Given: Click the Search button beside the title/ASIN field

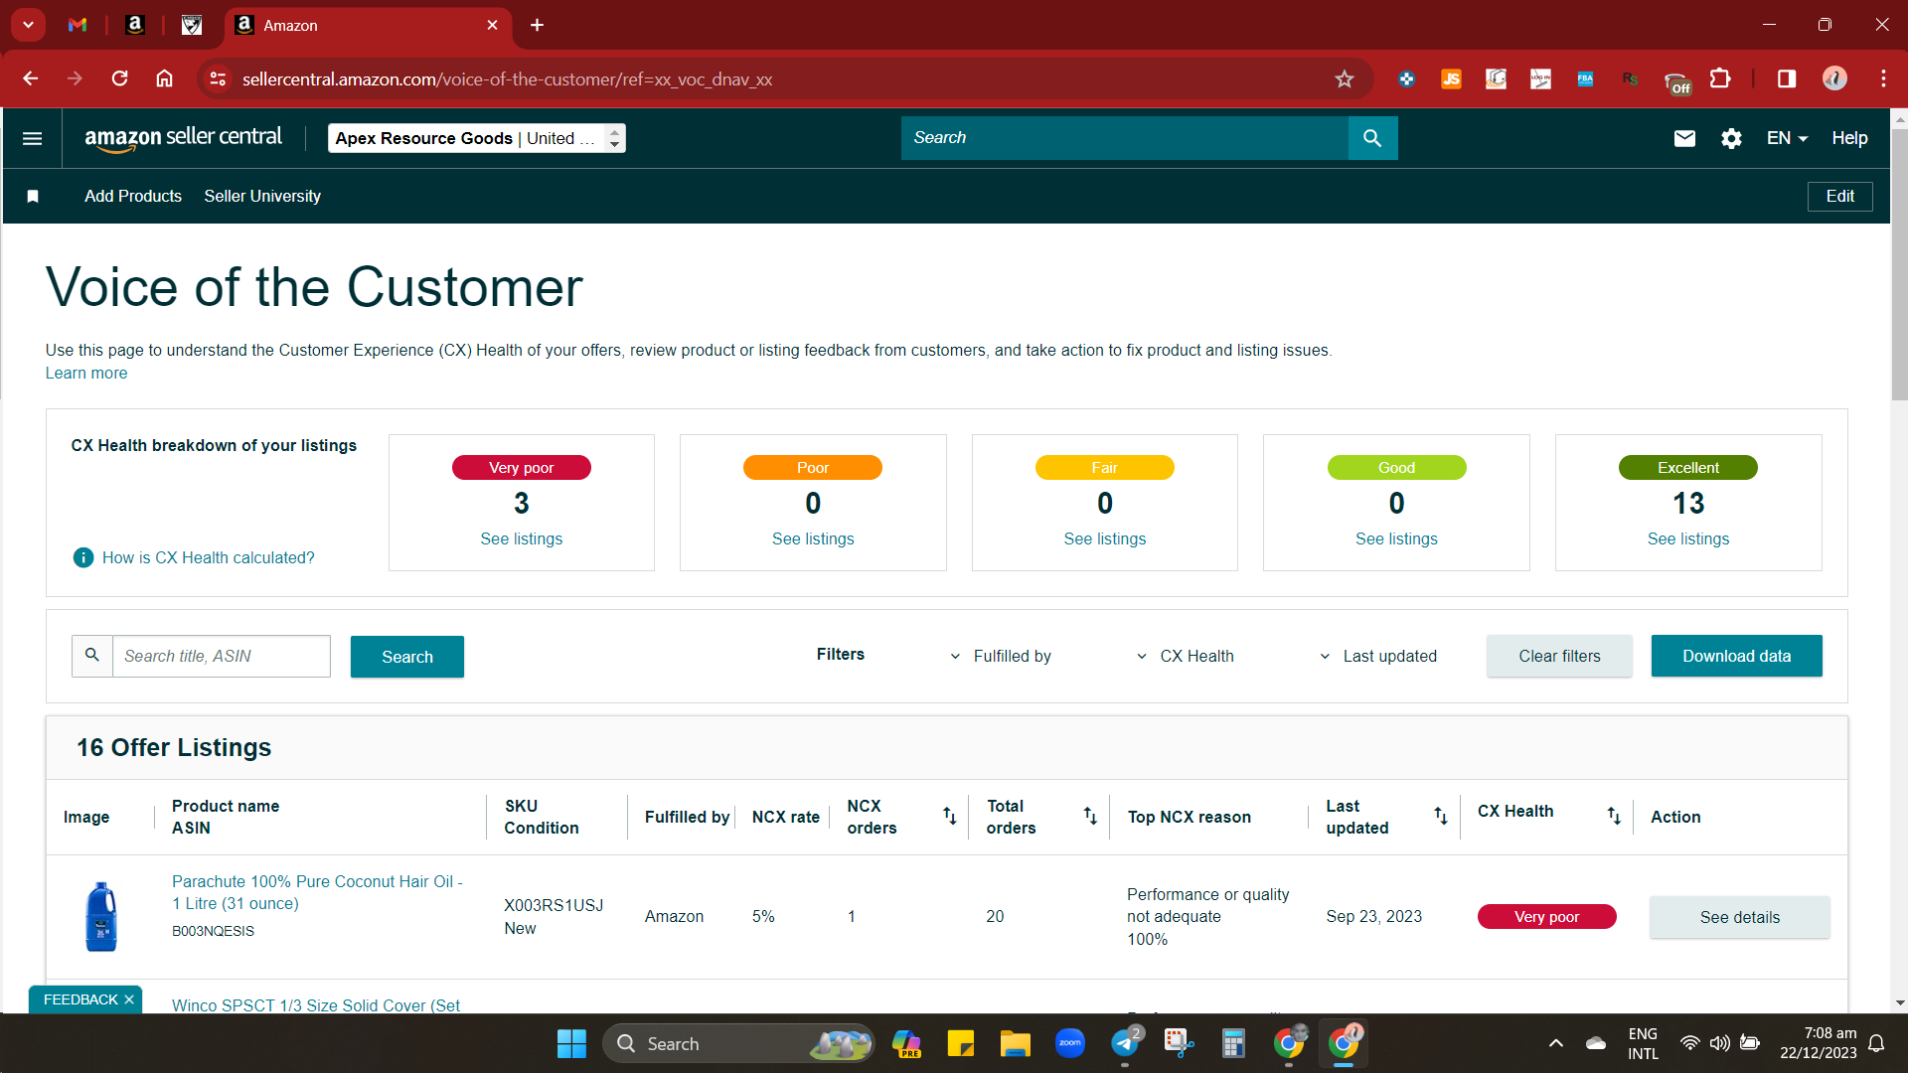Looking at the screenshot, I should click(407, 657).
